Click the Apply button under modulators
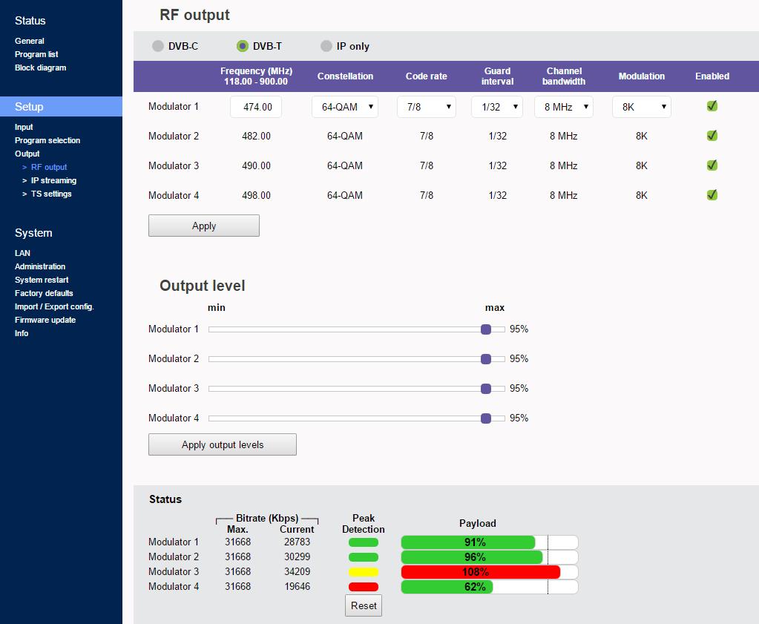Image resolution: width=759 pixels, height=624 pixels. click(x=204, y=226)
